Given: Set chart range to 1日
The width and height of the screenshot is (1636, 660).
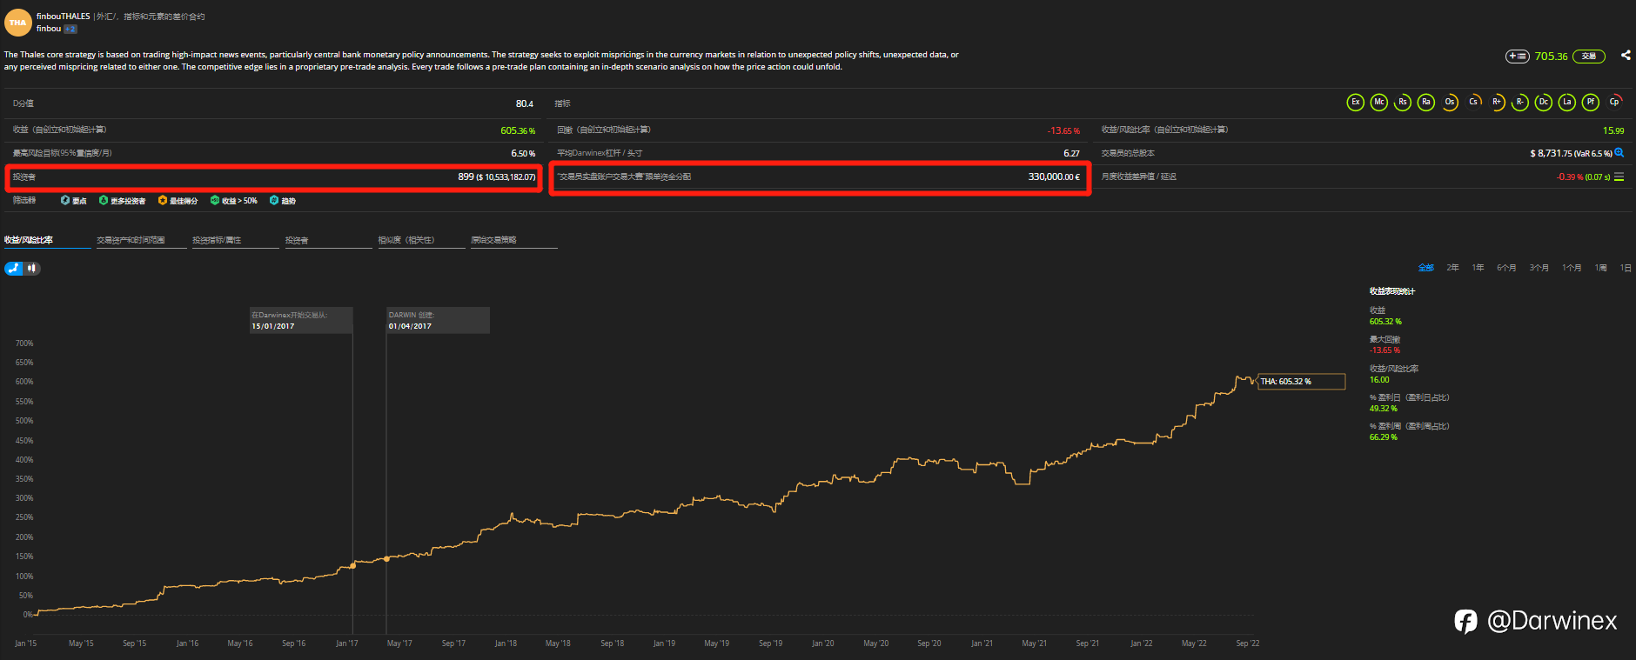Looking at the screenshot, I should (1626, 268).
